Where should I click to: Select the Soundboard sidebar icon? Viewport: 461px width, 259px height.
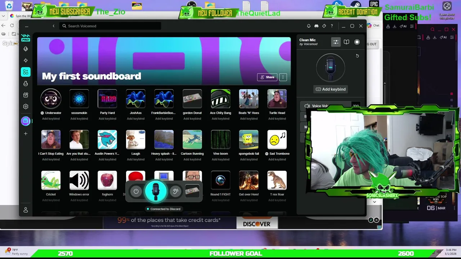26,72
